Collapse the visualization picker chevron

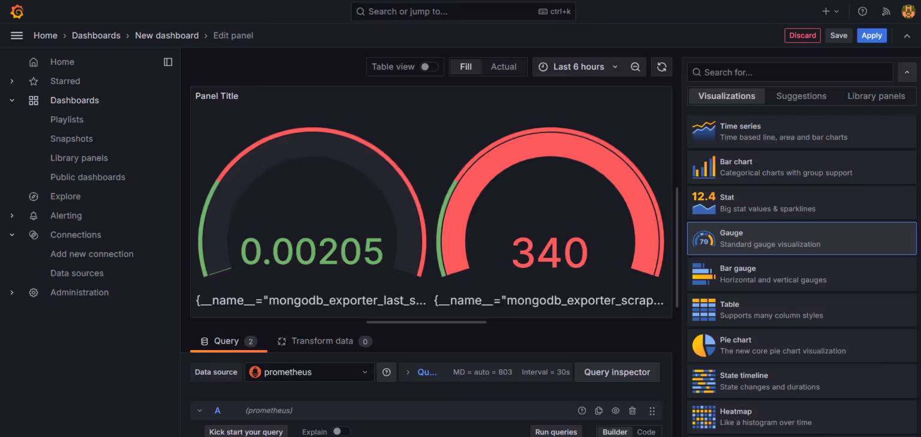pos(907,73)
